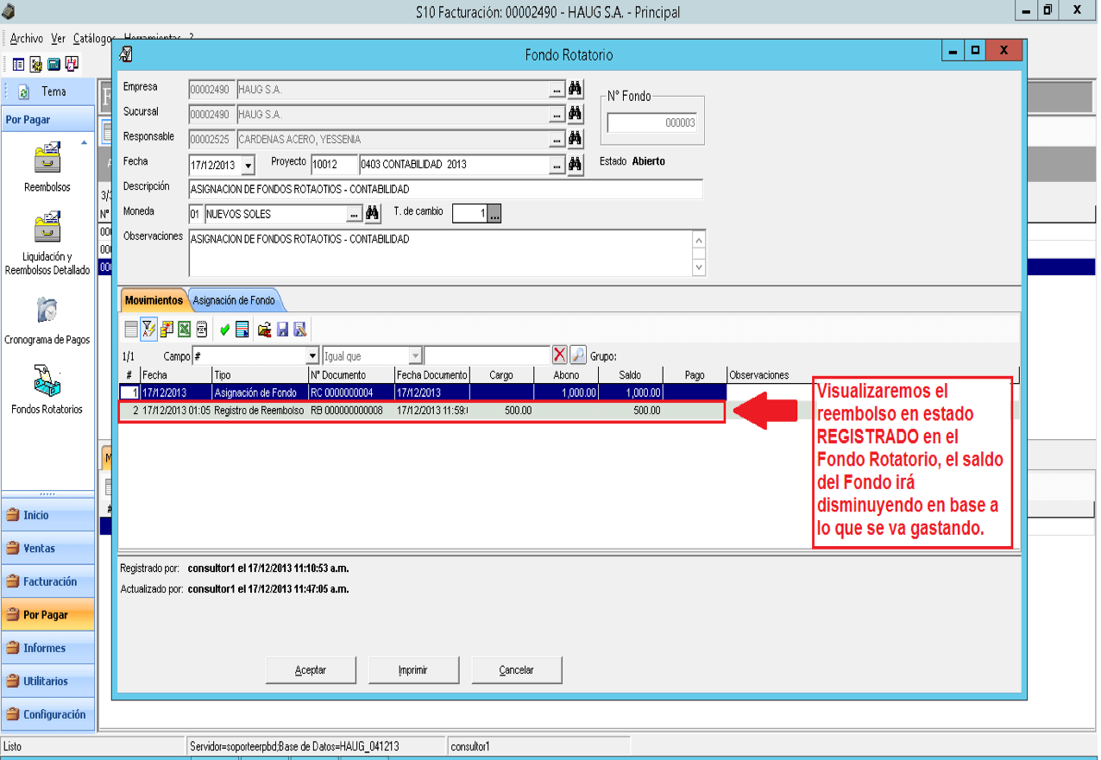Switch to the Asignación de Fondo tab
1101x760 pixels.
235,300
